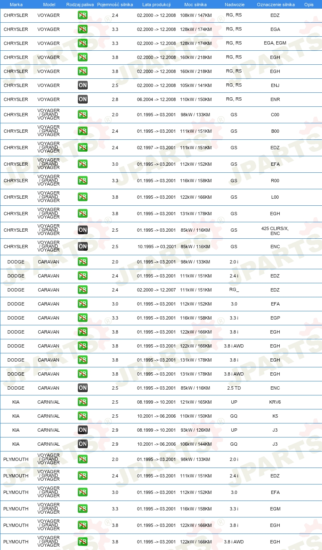Click the PB icon in the Chrysler 3.0 EFA row

point(83,164)
